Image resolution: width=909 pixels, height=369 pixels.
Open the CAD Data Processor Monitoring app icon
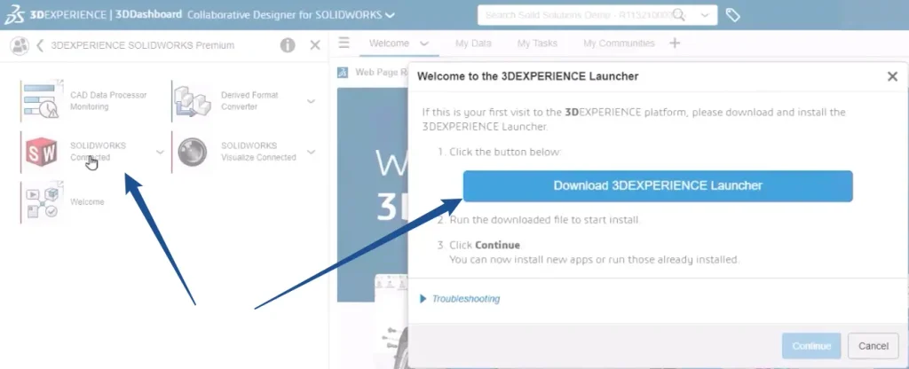click(43, 101)
